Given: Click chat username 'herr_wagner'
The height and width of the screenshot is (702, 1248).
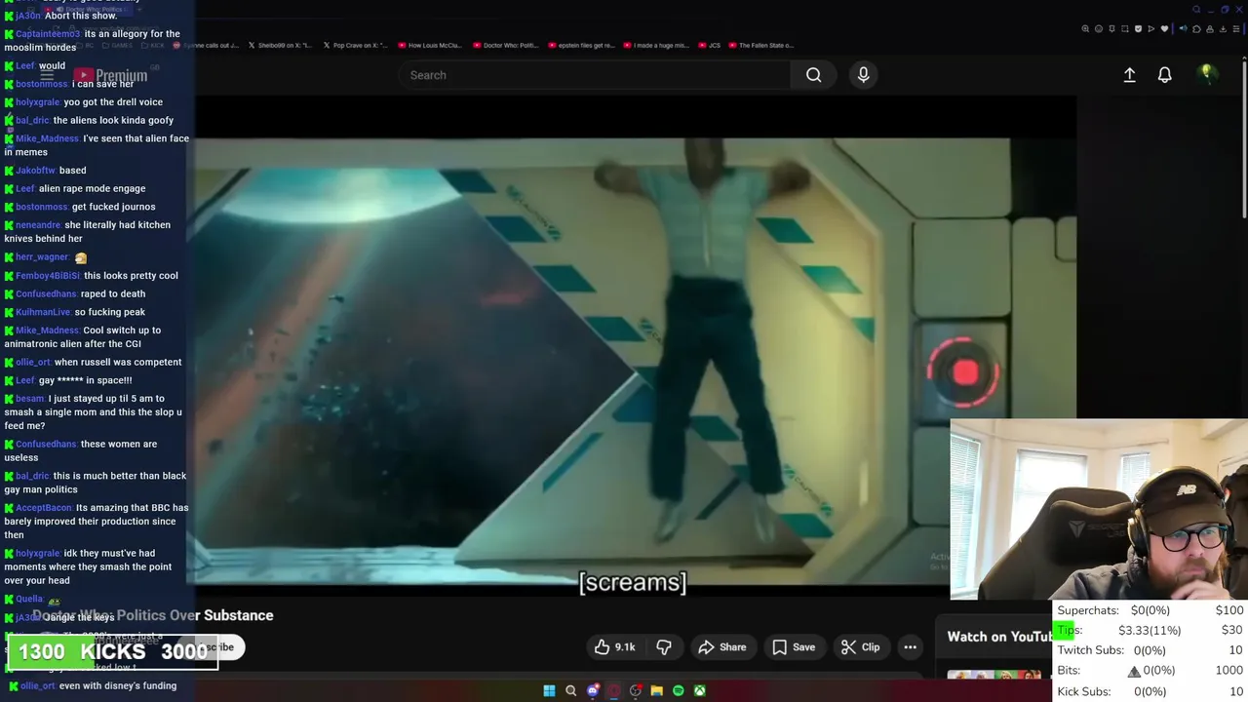Looking at the screenshot, I should 42,257.
